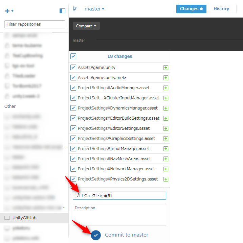Uncheck Physics2DSettings.asset checkbox
The image size is (243, 243).
point(73,179)
